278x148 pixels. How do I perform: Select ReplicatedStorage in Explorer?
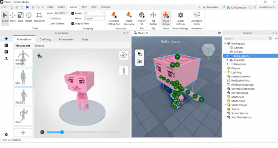[x=242, y=85]
